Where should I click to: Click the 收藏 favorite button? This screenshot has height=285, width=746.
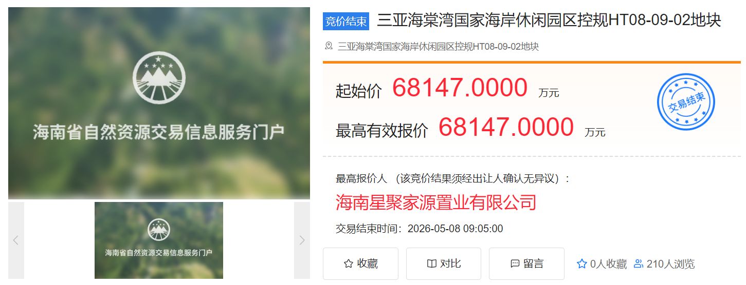pyautogui.click(x=360, y=264)
